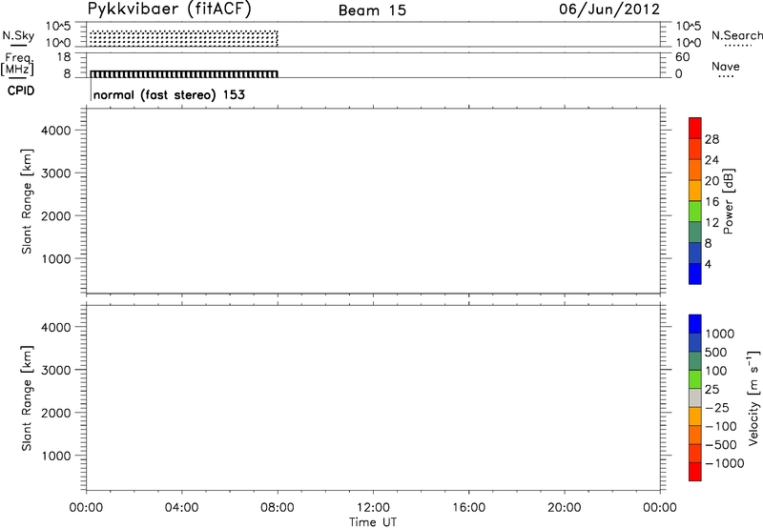Select the Nave legend label

[x=726, y=66]
